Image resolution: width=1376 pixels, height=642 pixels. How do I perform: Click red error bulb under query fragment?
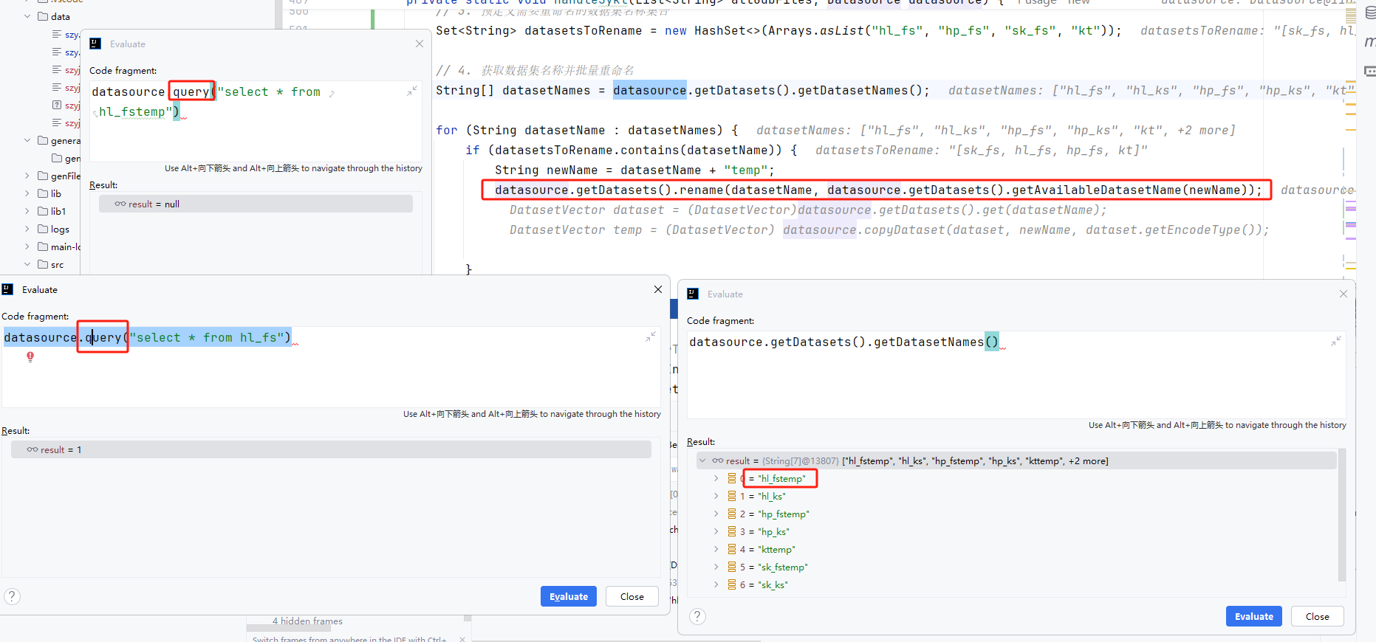(x=30, y=357)
